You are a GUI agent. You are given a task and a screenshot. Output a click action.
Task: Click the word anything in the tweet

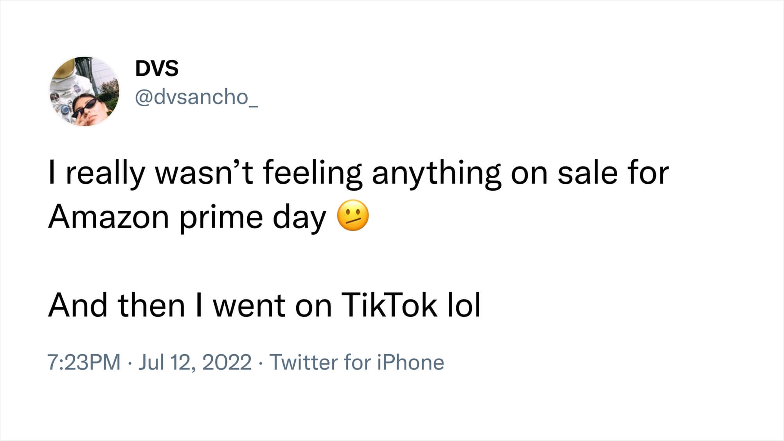pos(436,174)
